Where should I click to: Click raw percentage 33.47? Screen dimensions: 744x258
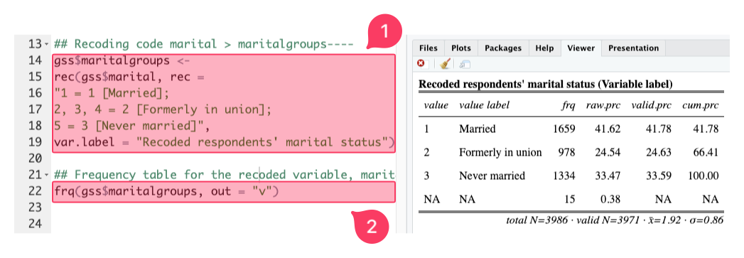pos(608,176)
